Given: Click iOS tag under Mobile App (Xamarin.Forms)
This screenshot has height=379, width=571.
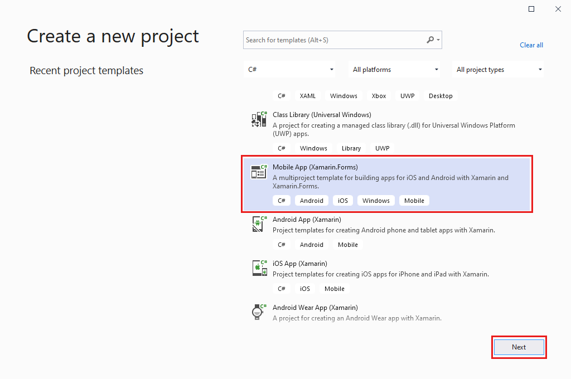Looking at the screenshot, I should tap(343, 201).
